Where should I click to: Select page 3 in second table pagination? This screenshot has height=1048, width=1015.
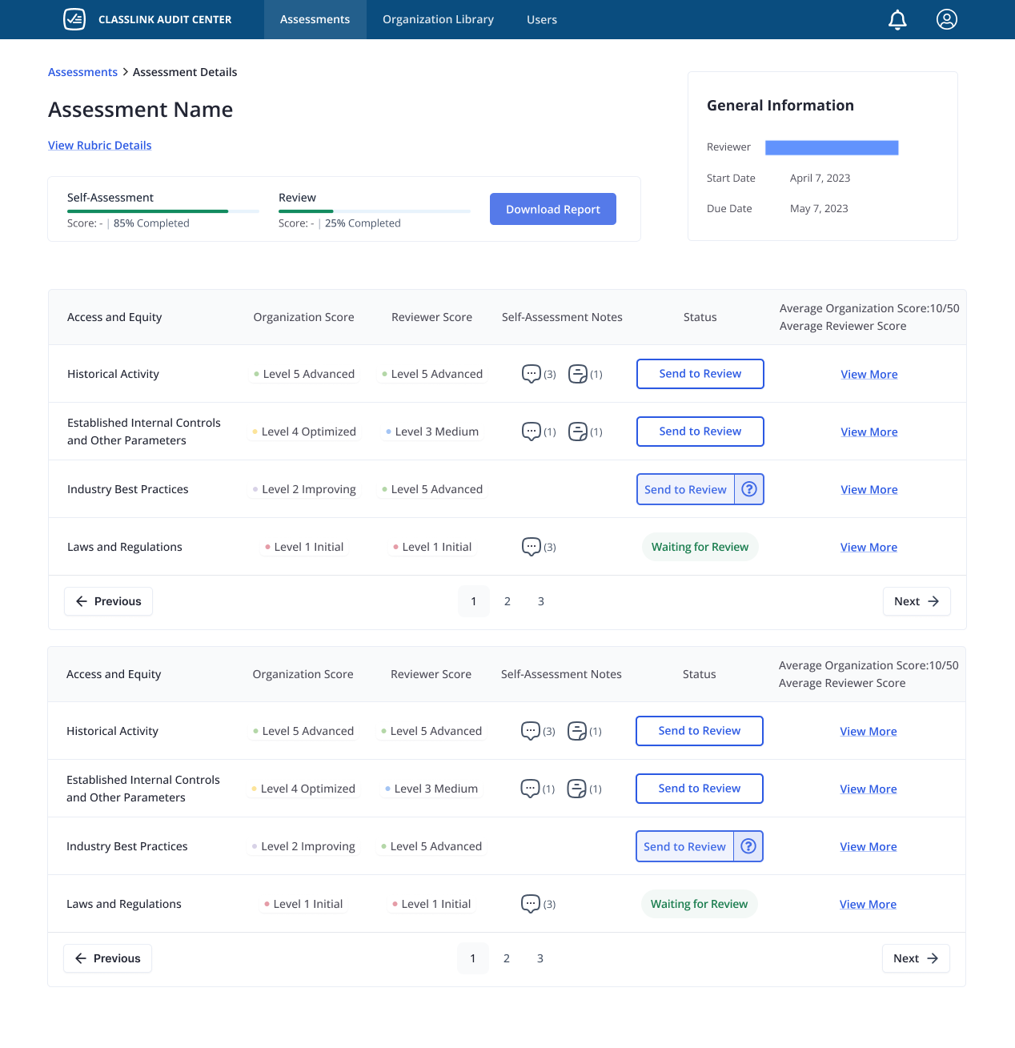pyautogui.click(x=540, y=958)
